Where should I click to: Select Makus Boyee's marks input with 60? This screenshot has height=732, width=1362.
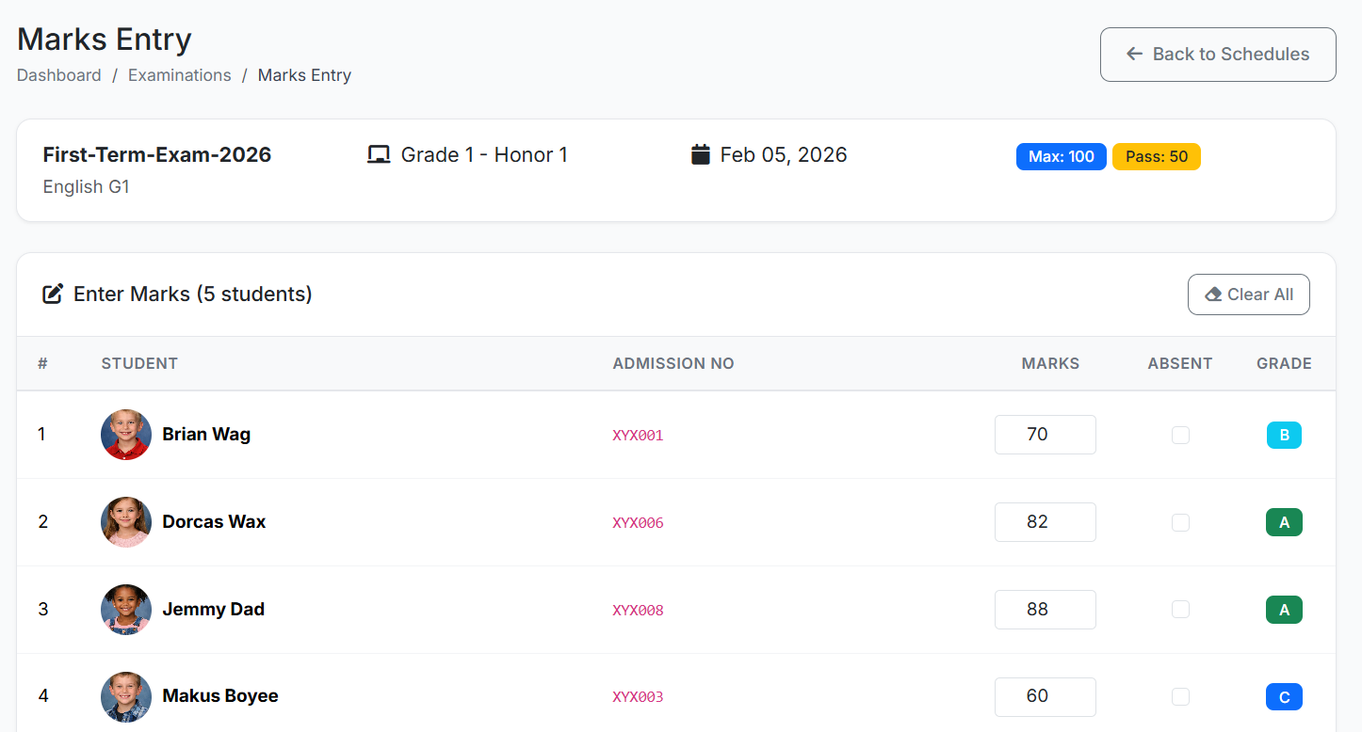click(x=1045, y=696)
